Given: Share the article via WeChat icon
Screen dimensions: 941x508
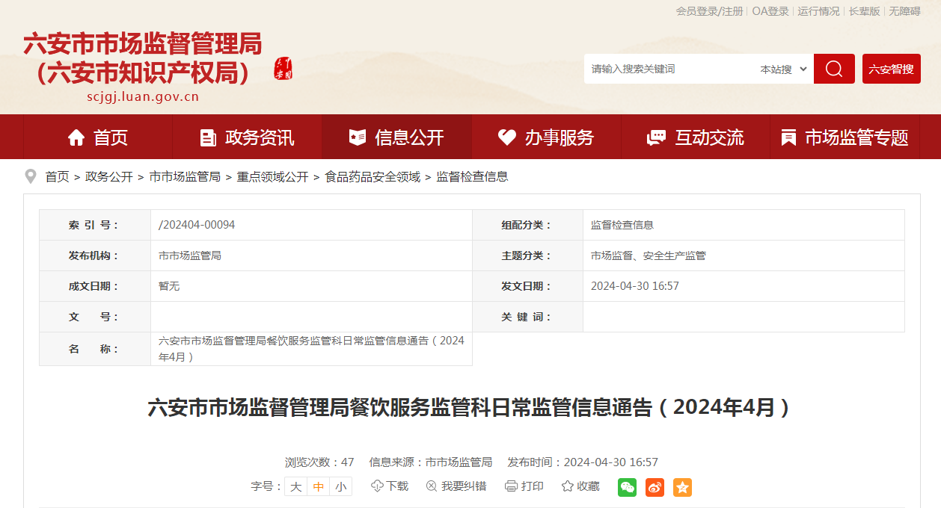Looking at the screenshot, I should click(627, 487).
